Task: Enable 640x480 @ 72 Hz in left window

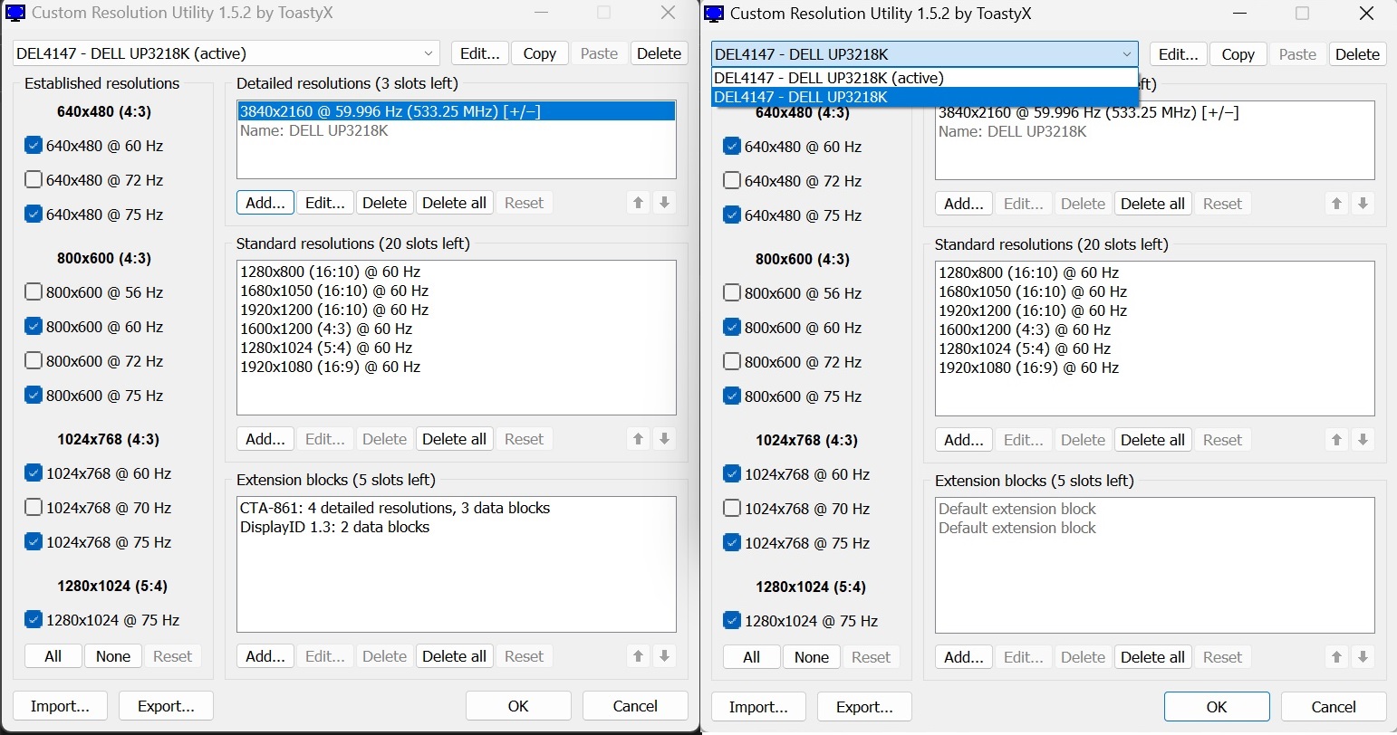Action: pos(34,180)
